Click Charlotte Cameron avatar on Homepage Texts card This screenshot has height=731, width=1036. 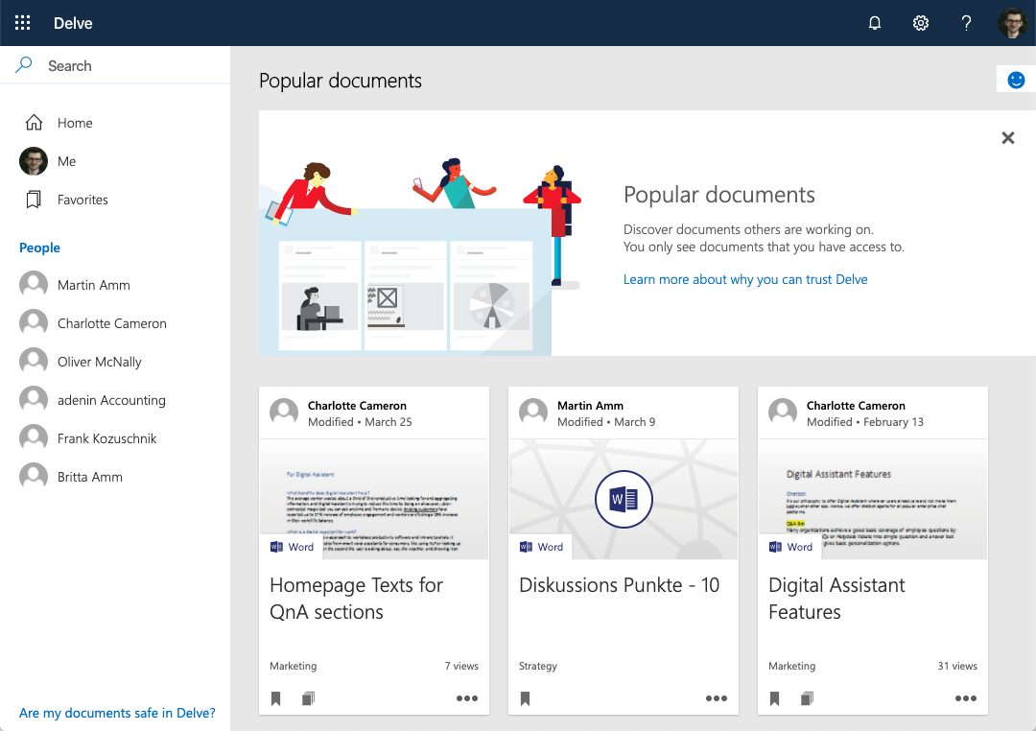pyautogui.click(x=284, y=413)
